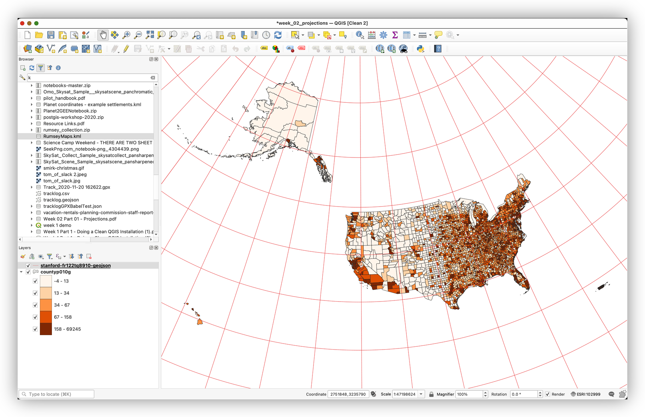The width and height of the screenshot is (645, 417).
Task: Collapse the countyp010g layer legend
Action: [x=22, y=272]
